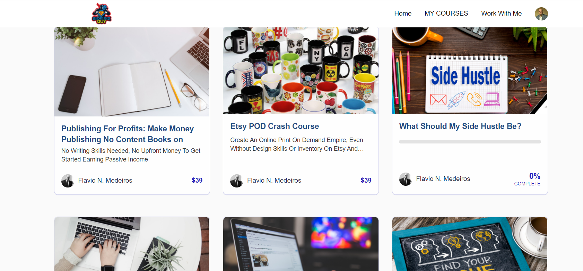Open the laptop screen with bokeh lights thumbnail

[x=301, y=244]
